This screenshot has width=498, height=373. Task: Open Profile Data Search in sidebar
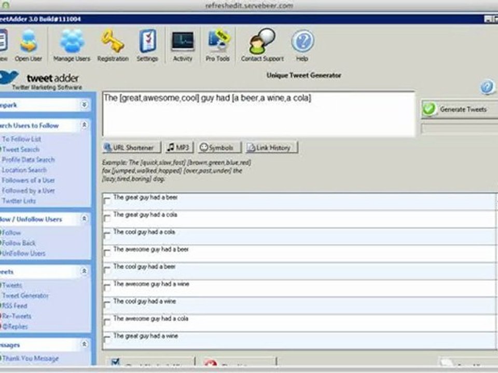[x=28, y=160]
